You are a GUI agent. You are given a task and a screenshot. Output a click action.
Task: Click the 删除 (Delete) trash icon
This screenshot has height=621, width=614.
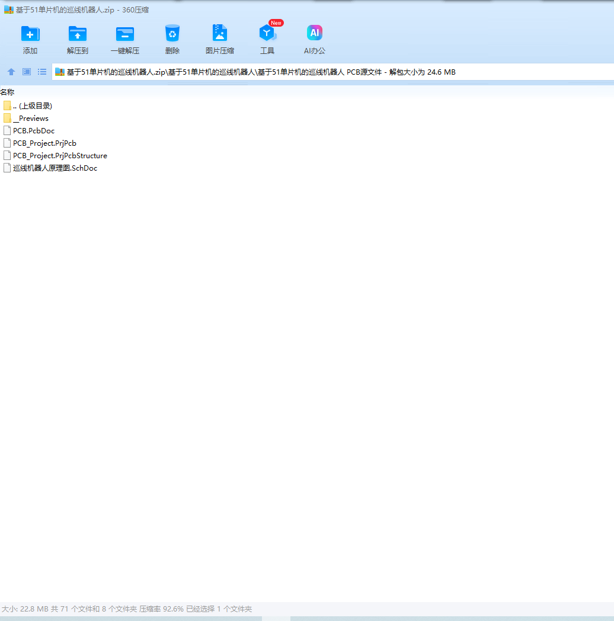pos(172,33)
